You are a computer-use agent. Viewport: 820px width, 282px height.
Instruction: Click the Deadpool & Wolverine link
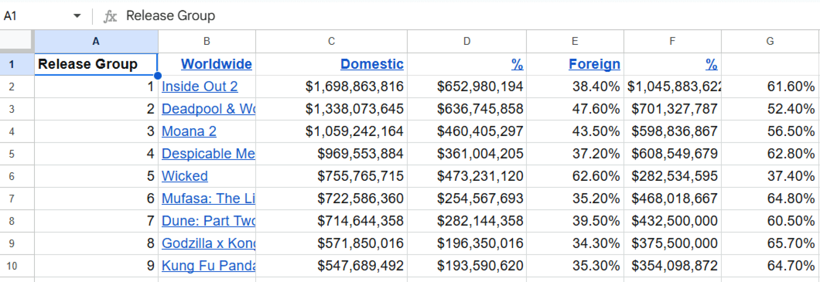[x=208, y=109]
